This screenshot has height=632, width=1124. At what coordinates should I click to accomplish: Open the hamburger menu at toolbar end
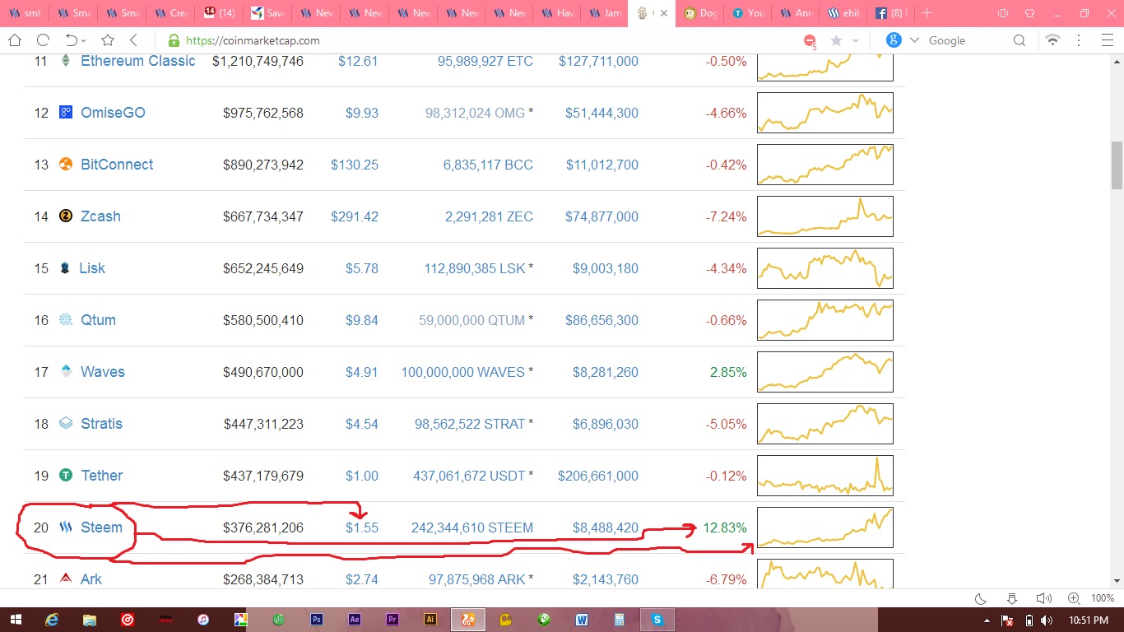point(1107,40)
